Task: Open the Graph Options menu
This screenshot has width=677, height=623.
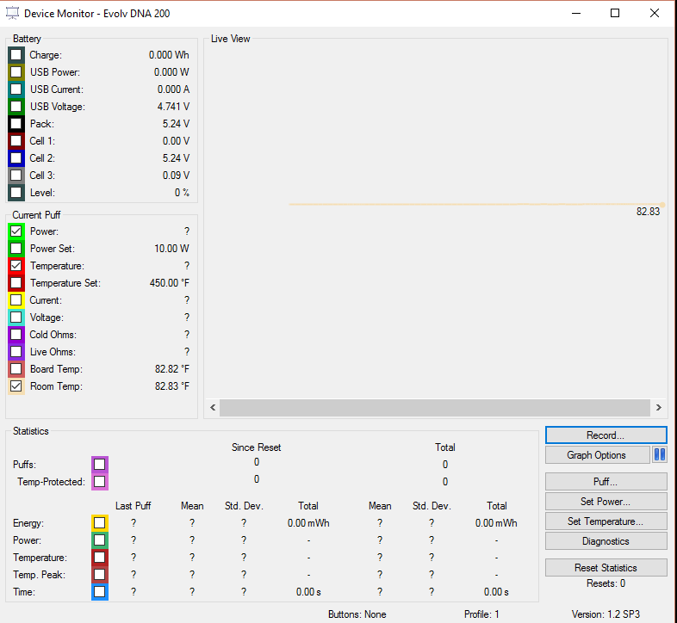Action: 597,455
